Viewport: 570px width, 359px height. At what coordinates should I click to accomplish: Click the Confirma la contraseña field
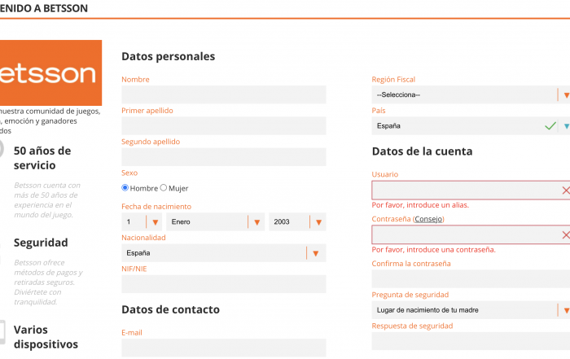click(471, 279)
